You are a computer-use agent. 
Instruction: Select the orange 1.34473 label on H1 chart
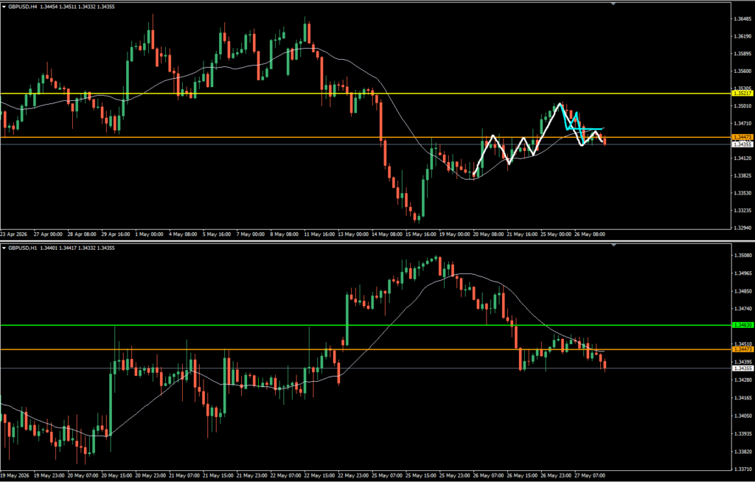(x=742, y=349)
